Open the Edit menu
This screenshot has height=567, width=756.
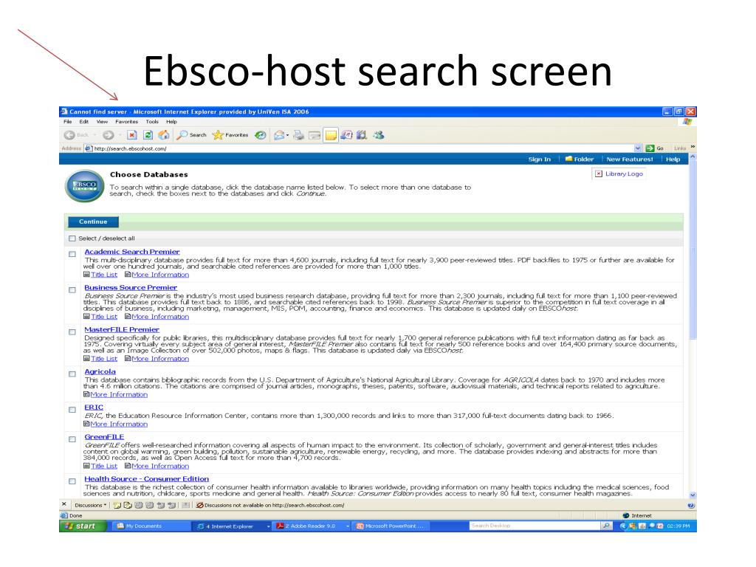point(84,122)
